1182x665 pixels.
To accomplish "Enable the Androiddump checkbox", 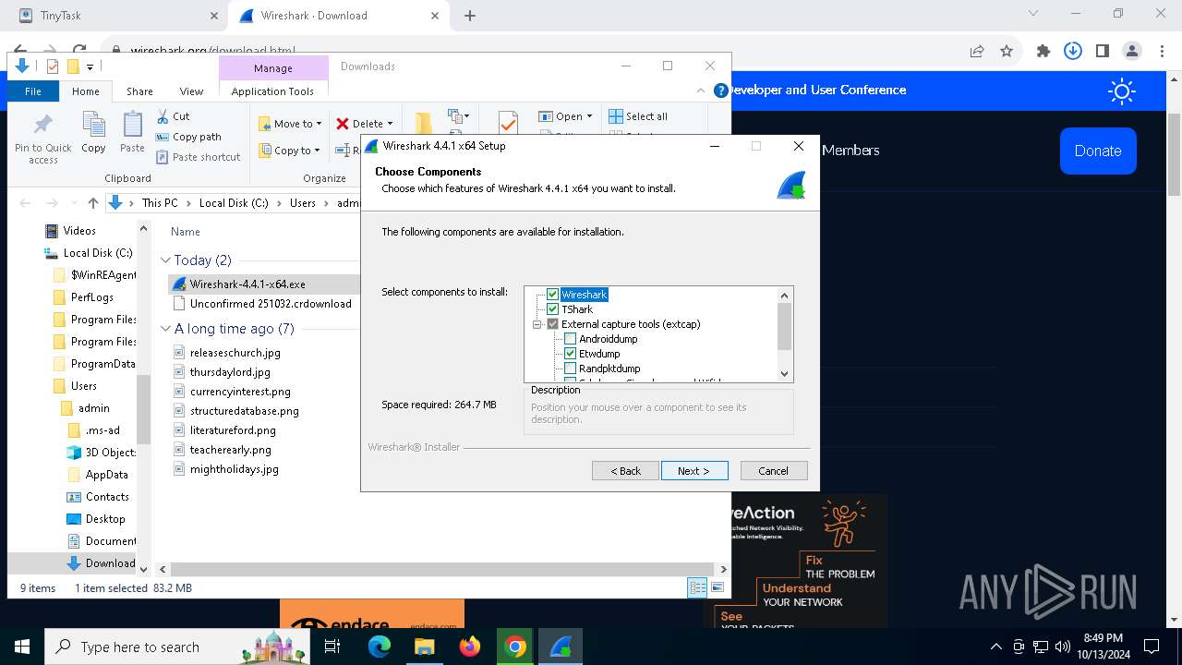I will pos(571,339).
